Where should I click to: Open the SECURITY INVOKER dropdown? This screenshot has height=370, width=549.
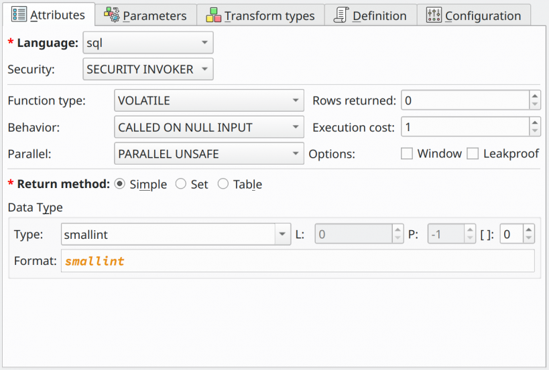[x=148, y=69]
